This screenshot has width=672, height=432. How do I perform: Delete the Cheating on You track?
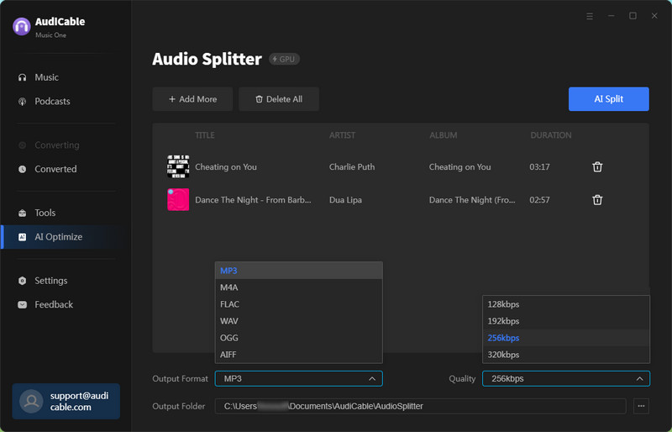click(597, 167)
